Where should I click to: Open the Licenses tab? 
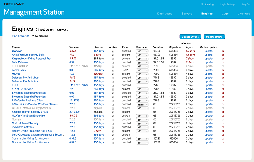244,14
